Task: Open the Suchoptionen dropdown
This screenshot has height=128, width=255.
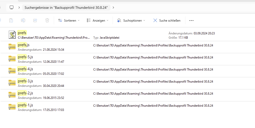Action: 131,21
